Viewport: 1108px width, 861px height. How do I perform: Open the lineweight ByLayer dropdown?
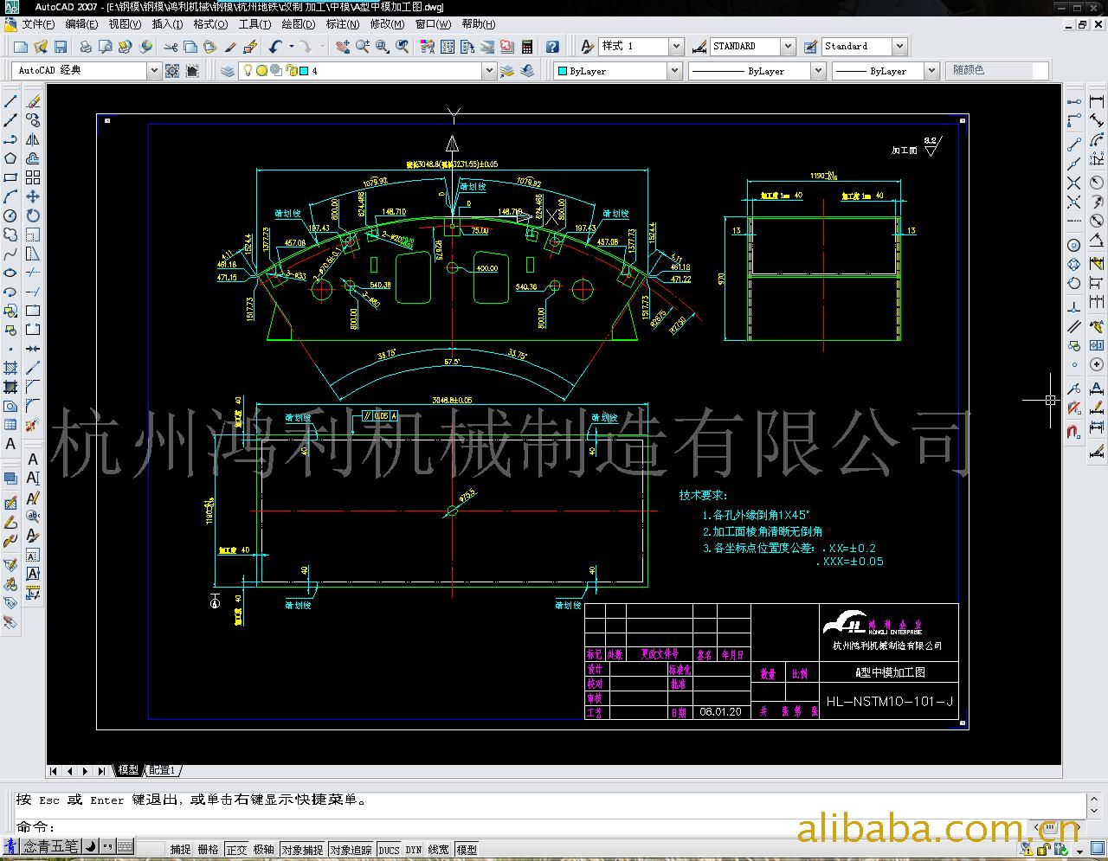(931, 71)
